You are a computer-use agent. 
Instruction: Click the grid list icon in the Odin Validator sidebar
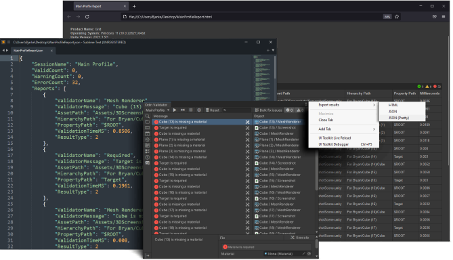(148, 146)
